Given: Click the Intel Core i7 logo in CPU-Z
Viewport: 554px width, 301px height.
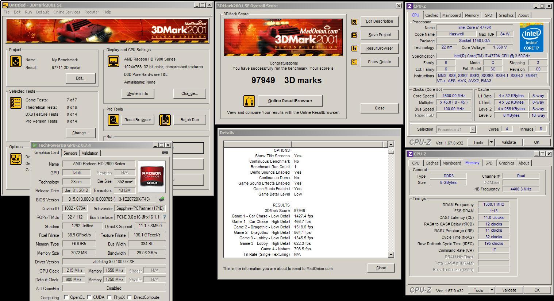Looking at the screenshot, I should point(531,38).
